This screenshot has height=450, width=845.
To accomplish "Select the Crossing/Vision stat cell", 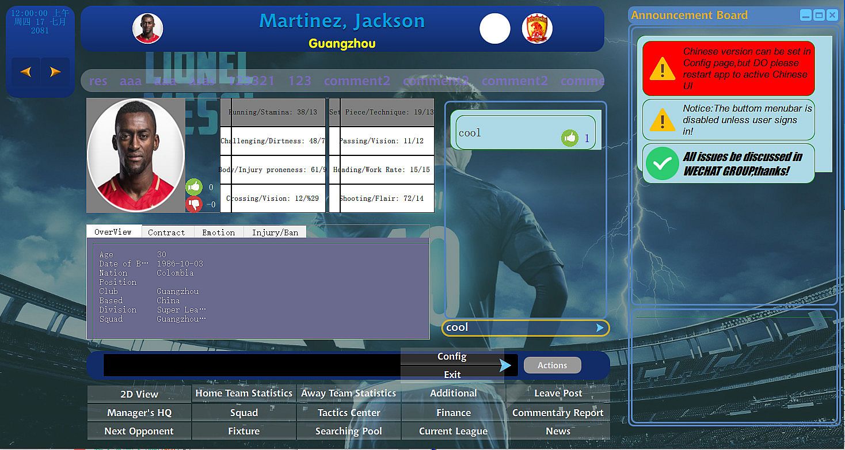I will pyautogui.click(x=273, y=199).
